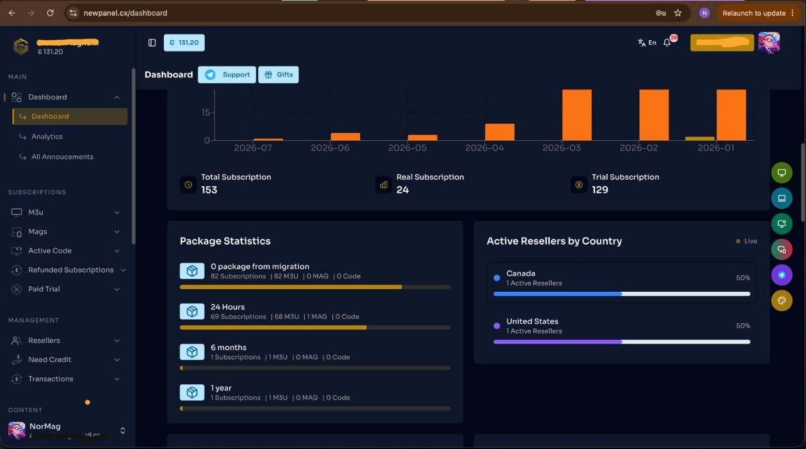Image resolution: width=806 pixels, height=449 pixels.
Task: Click the red-green multi-device floating button
Action: 781,250
